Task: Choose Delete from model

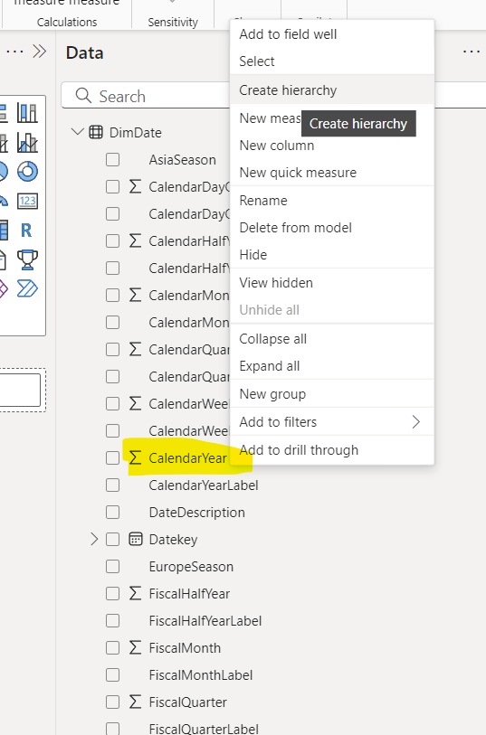Action: pos(332,228)
